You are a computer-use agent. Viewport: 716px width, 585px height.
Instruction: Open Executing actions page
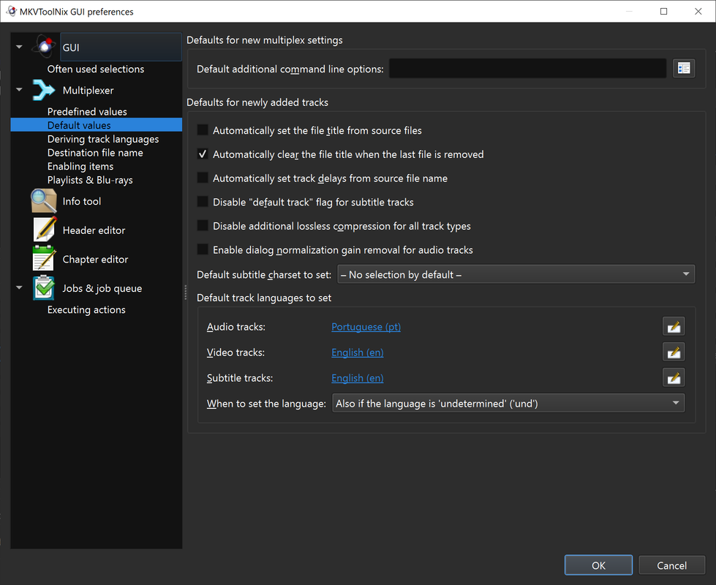point(86,309)
